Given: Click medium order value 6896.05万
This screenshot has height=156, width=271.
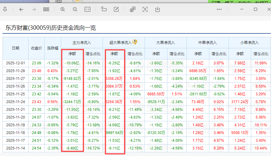Looking at the screenshot, I should (x=198, y=71).
